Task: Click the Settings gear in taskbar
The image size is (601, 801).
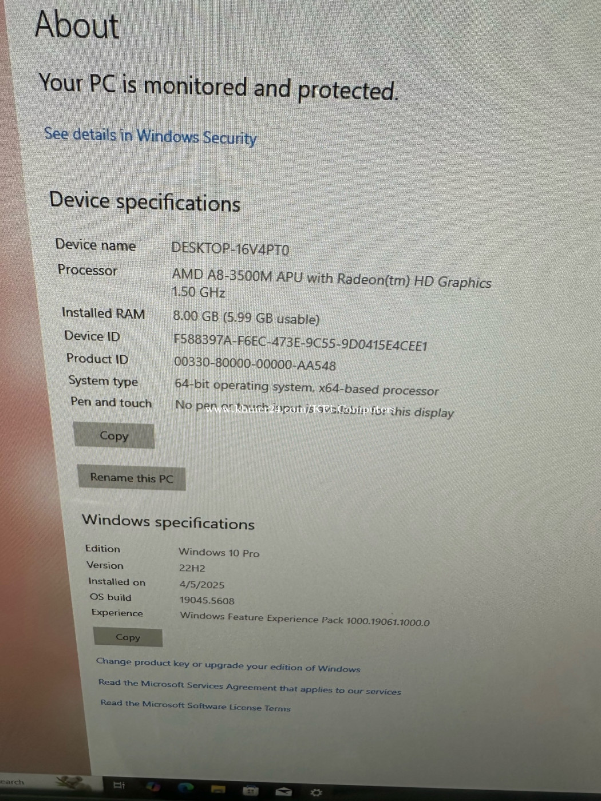Action: 316,792
